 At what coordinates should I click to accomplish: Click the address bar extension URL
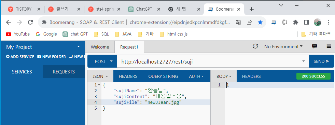coord(180,22)
